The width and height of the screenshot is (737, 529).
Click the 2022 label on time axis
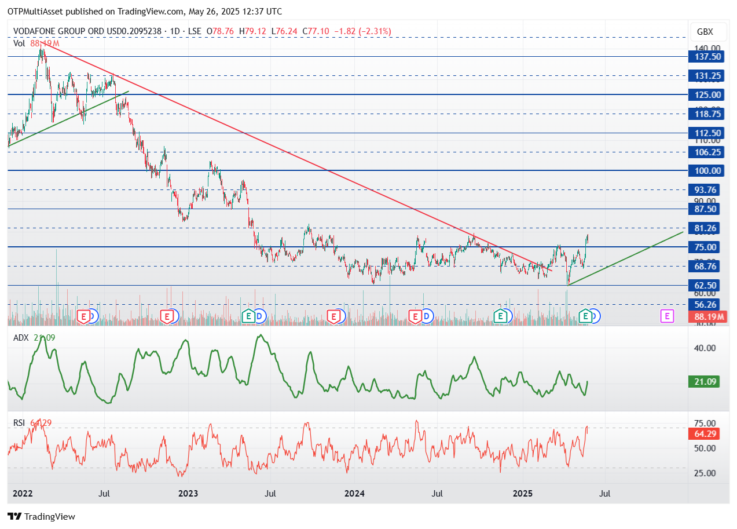coord(22,494)
